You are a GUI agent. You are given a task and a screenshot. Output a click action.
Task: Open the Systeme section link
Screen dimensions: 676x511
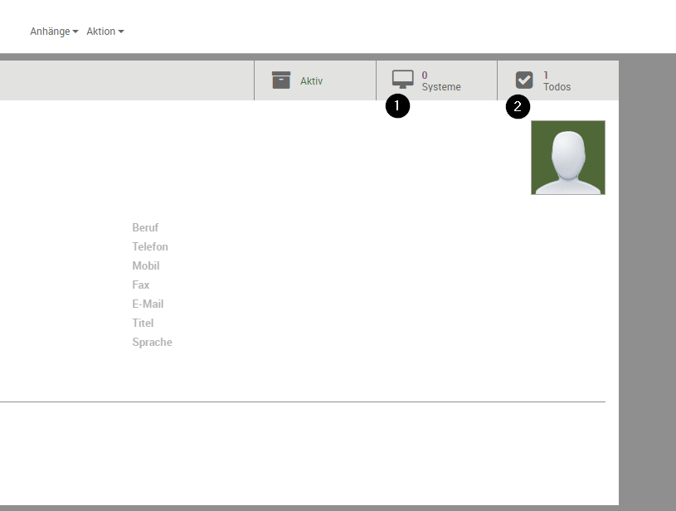(x=441, y=87)
